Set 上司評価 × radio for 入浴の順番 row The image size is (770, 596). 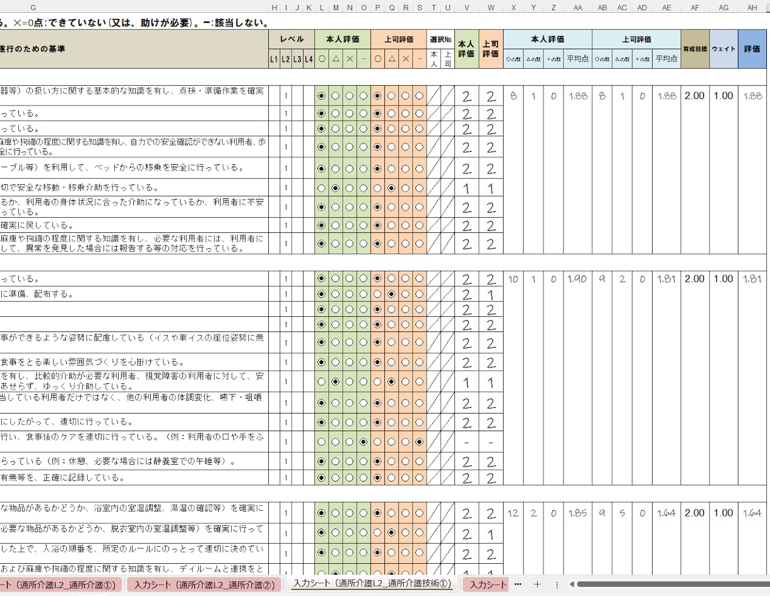click(x=406, y=553)
